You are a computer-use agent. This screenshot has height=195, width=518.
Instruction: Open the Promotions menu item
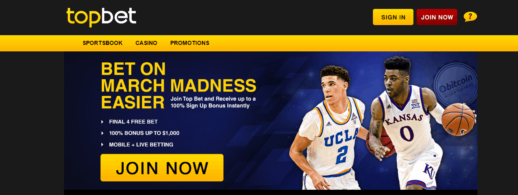[190, 43]
